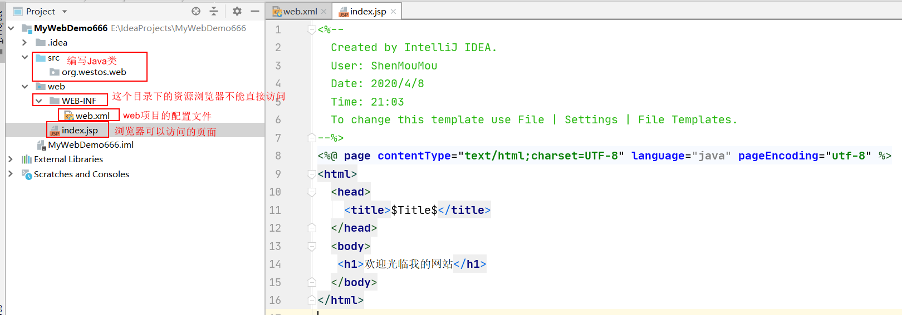Click the contentType attribute on line 8
Screen dimensions: 902x315
point(501,156)
